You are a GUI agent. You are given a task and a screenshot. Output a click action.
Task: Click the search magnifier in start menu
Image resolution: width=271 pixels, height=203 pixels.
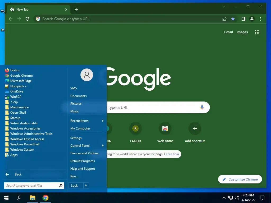[61, 186]
